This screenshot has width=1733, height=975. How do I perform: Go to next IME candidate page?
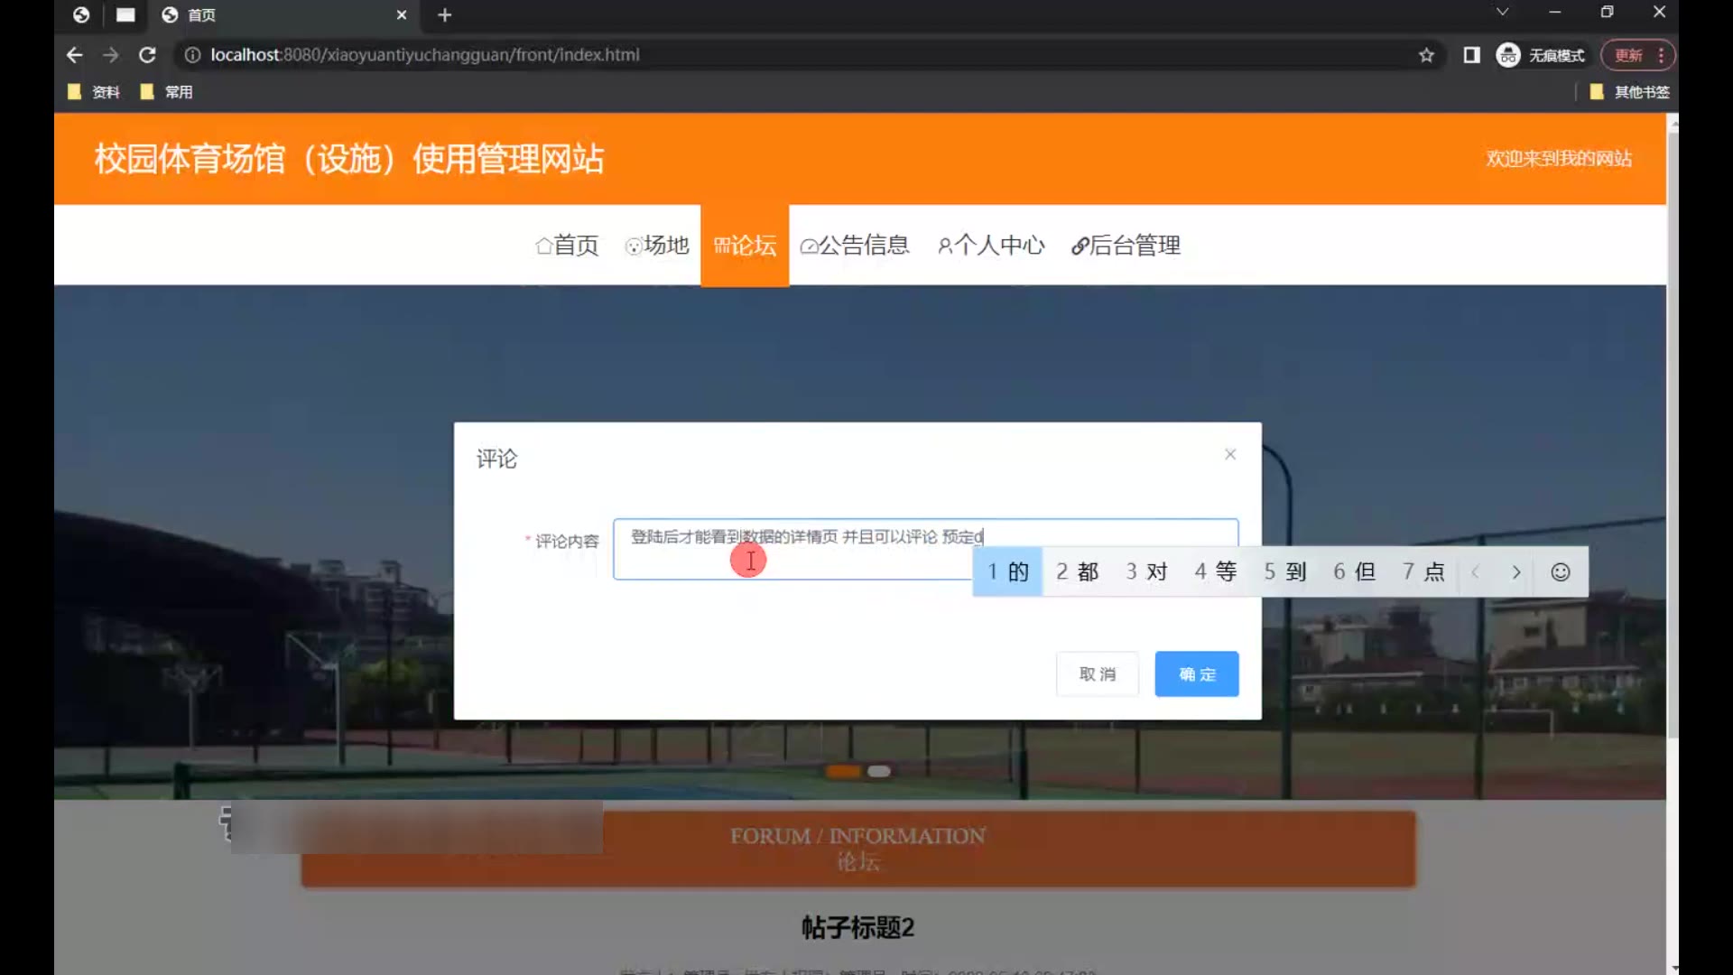pos(1516,572)
